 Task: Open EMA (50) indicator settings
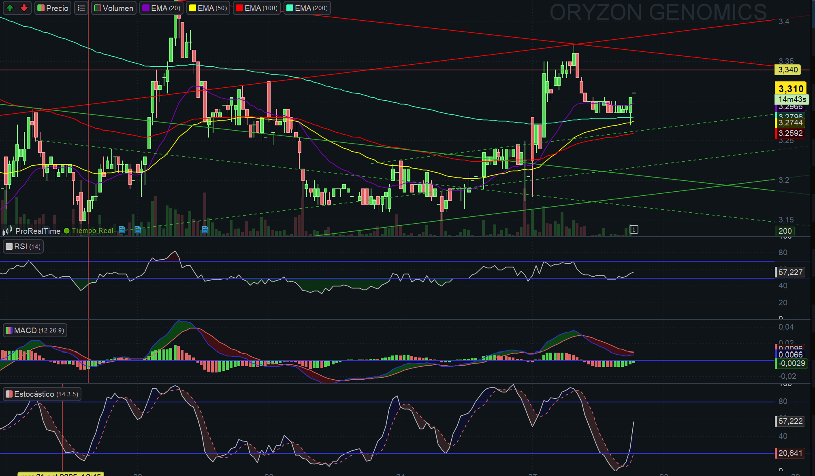tap(208, 8)
